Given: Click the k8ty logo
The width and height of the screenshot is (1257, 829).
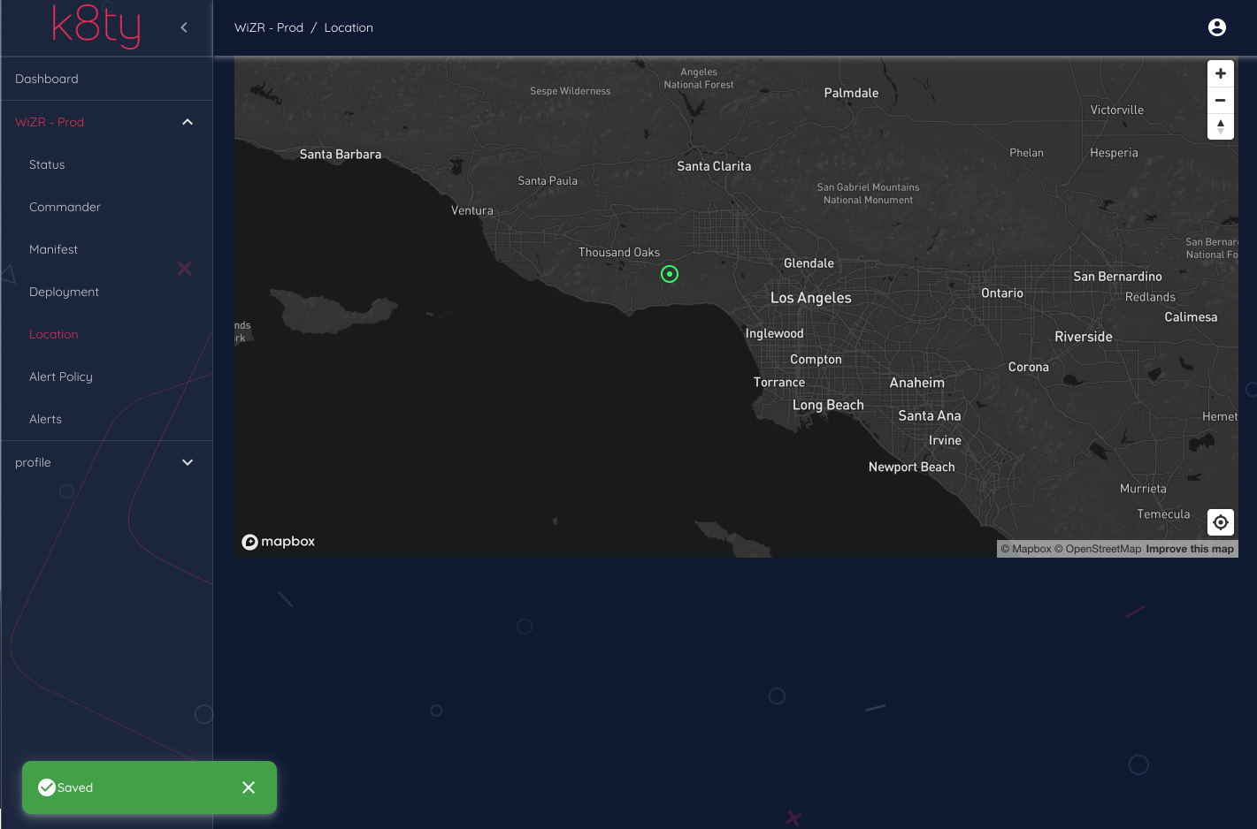Looking at the screenshot, I should point(96,27).
